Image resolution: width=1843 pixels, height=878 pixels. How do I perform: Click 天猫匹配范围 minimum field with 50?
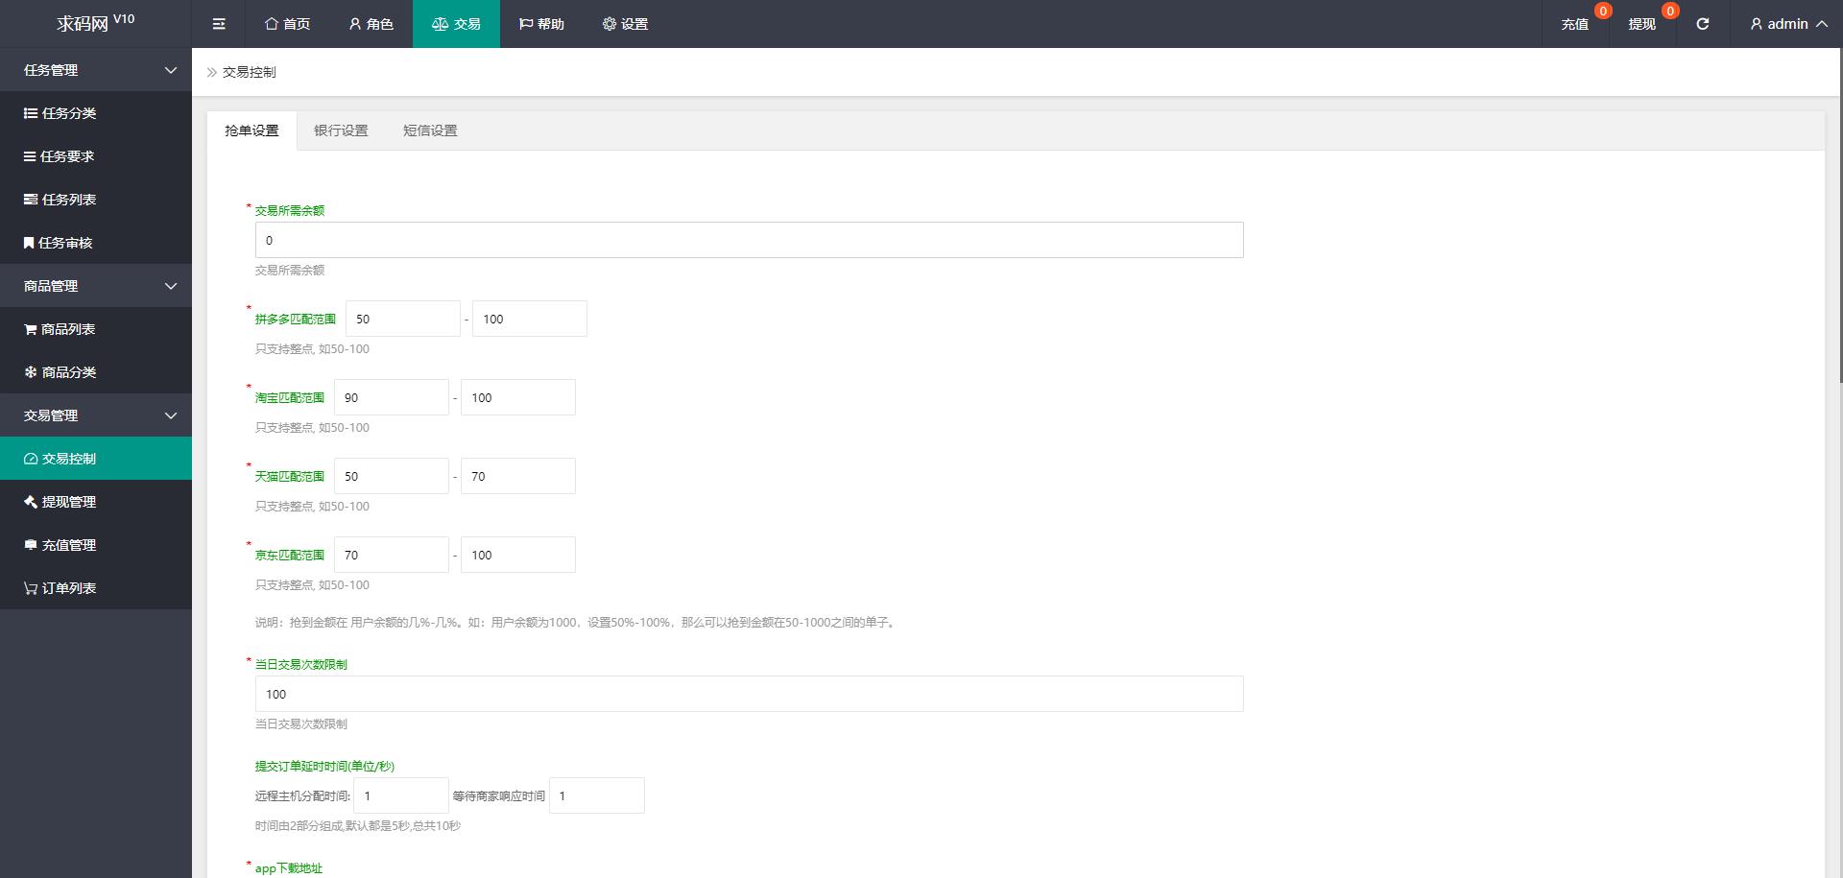(x=392, y=476)
